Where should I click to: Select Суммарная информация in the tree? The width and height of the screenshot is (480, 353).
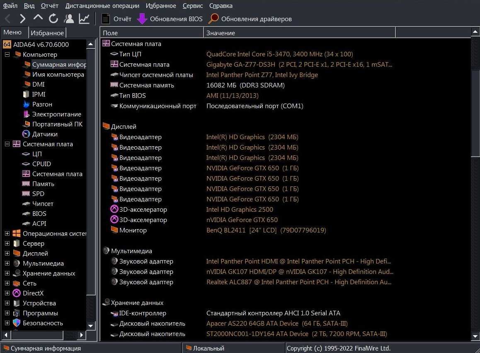[x=59, y=65]
